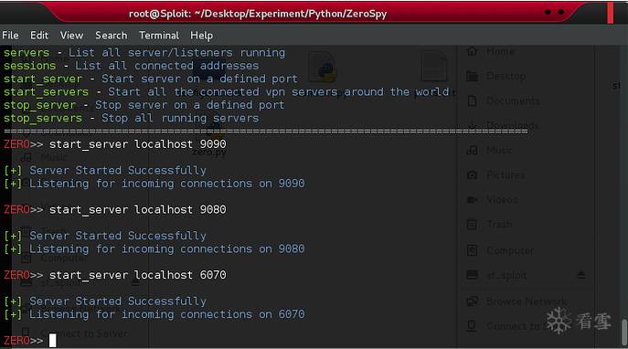The height and width of the screenshot is (349, 628).
Task: Open the Edit menu
Action: [x=39, y=36]
